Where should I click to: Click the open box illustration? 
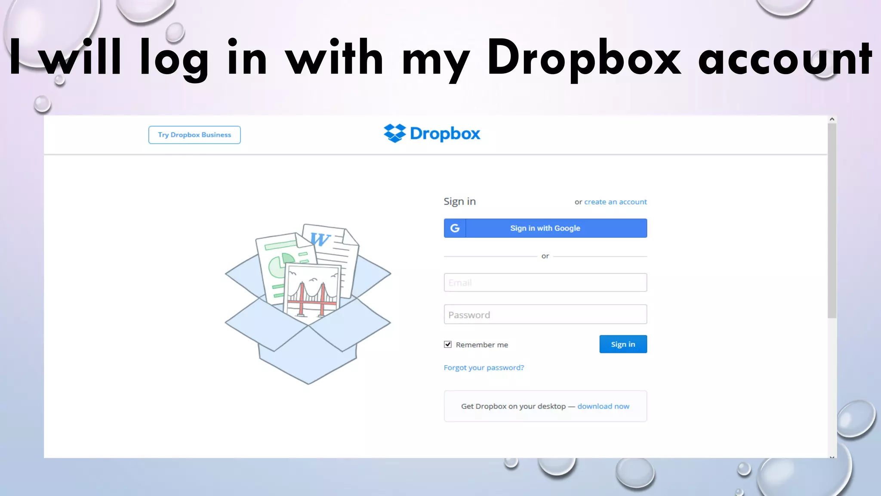(308, 304)
